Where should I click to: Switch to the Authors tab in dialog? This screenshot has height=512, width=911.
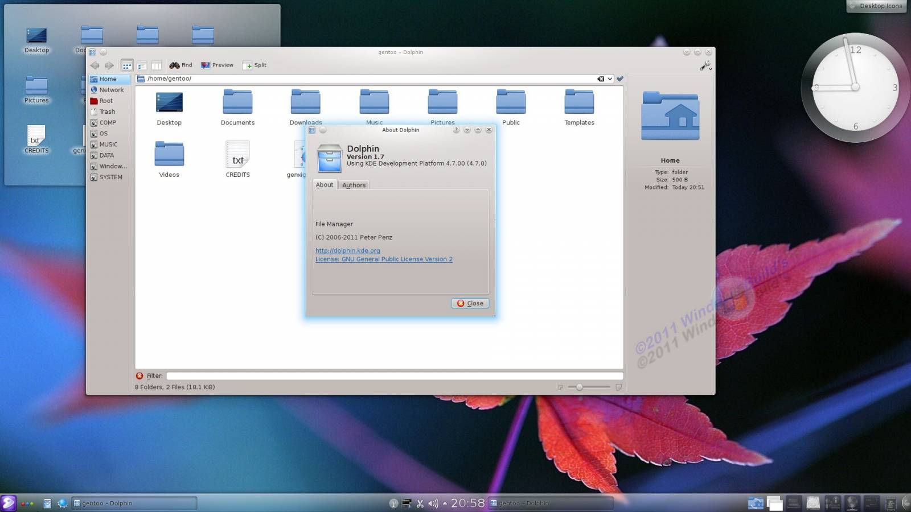pyautogui.click(x=354, y=185)
